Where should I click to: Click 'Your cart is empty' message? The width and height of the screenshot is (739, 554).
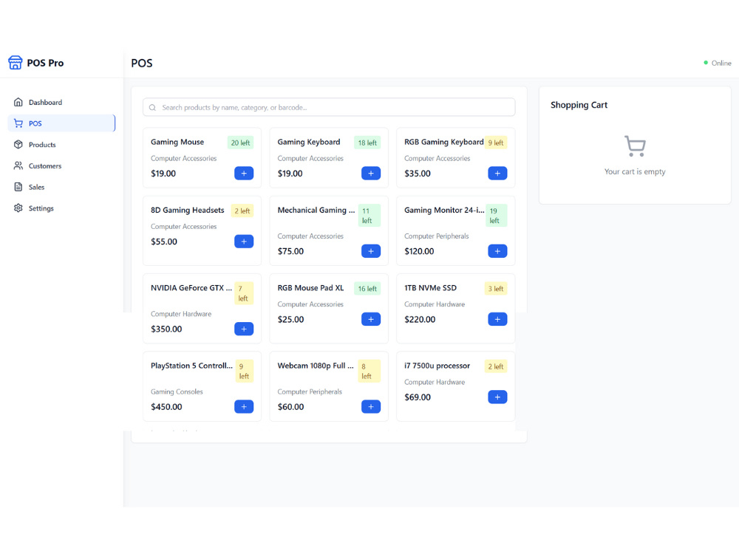click(635, 172)
